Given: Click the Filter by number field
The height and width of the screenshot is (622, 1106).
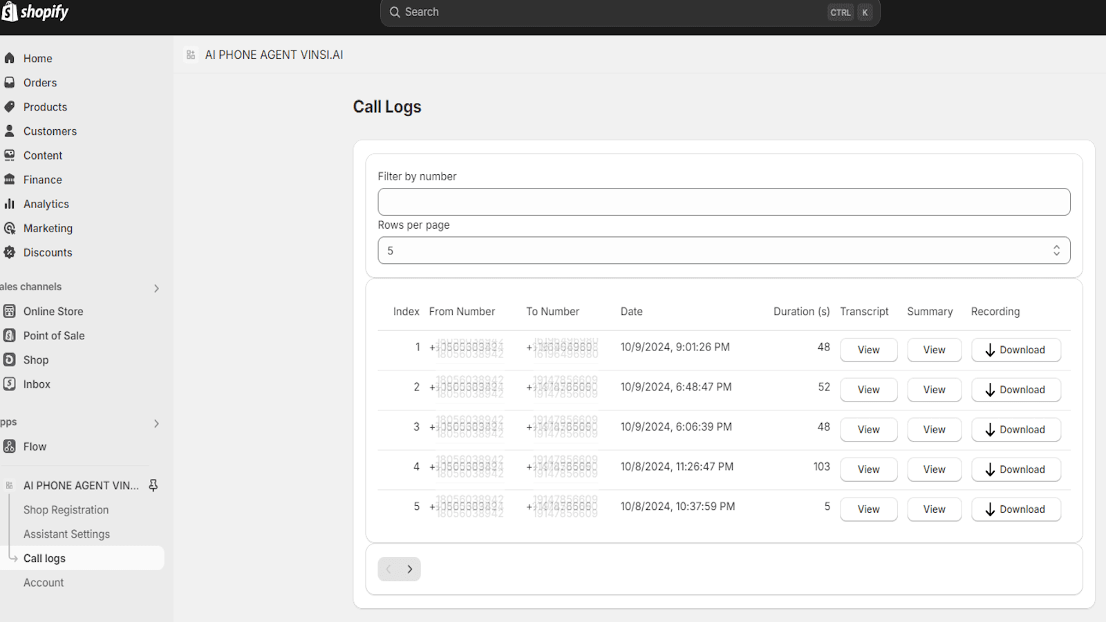Looking at the screenshot, I should (x=723, y=201).
